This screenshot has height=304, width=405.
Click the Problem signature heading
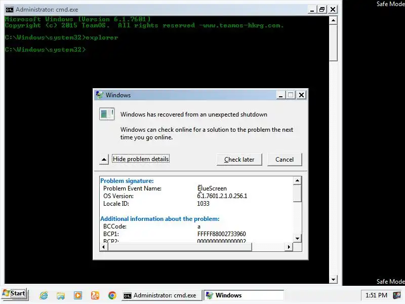(x=127, y=181)
